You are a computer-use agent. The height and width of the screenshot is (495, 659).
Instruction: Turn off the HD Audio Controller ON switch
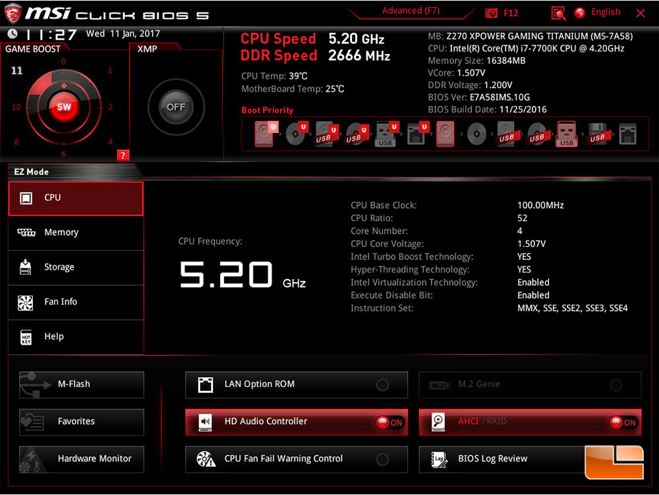click(x=390, y=423)
